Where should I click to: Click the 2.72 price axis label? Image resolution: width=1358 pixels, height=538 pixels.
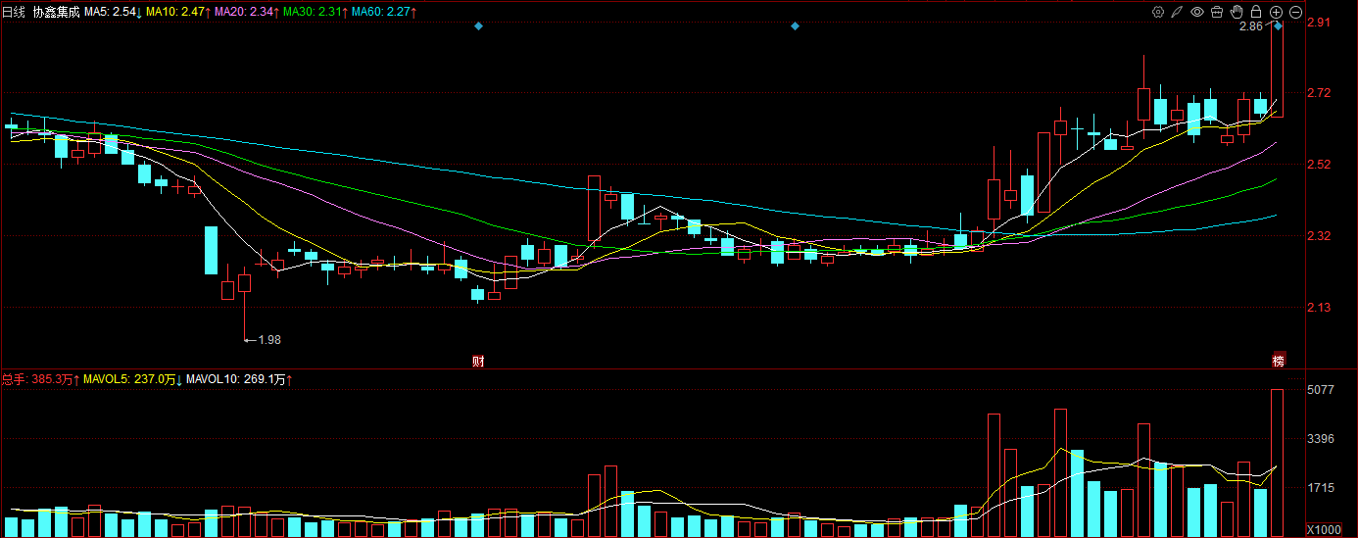click(1319, 93)
